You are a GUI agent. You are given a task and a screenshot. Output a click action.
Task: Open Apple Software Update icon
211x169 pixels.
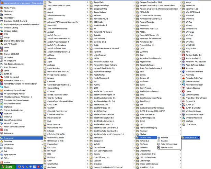click(183, 65)
